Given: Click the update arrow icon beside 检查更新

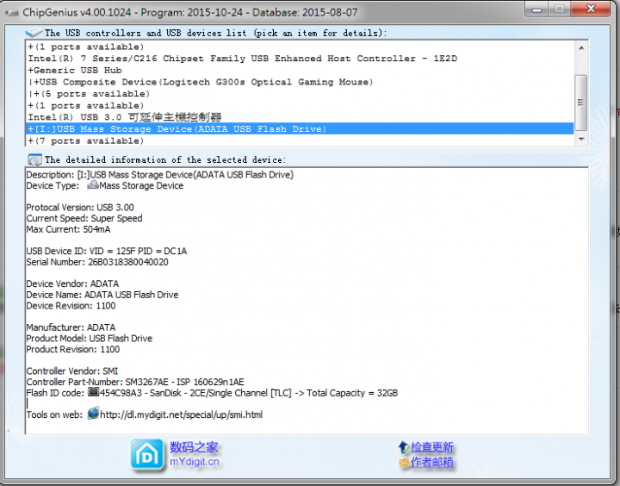Looking at the screenshot, I should coord(403,447).
